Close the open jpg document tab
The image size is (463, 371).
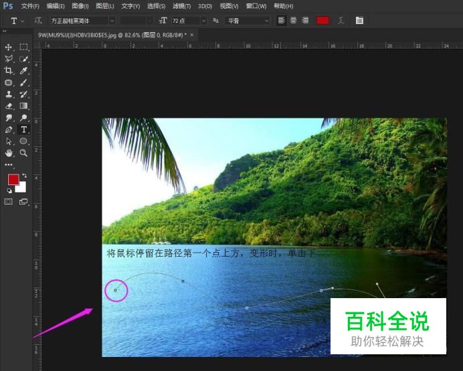pos(192,35)
